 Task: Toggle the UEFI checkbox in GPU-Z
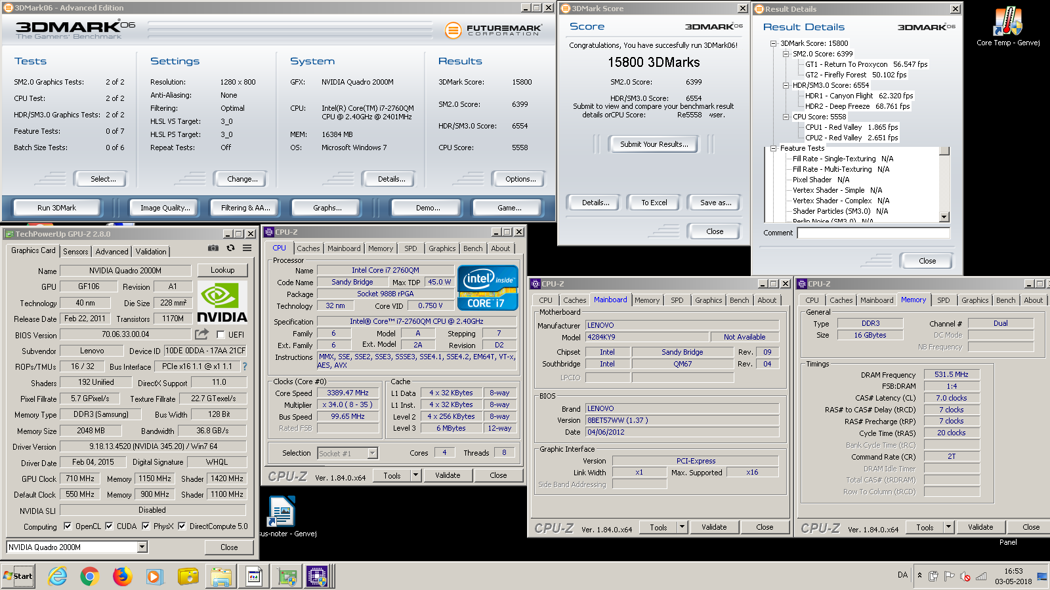coord(220,334)
